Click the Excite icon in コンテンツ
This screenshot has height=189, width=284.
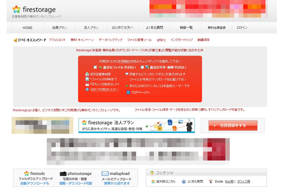[x=210, y=181]
